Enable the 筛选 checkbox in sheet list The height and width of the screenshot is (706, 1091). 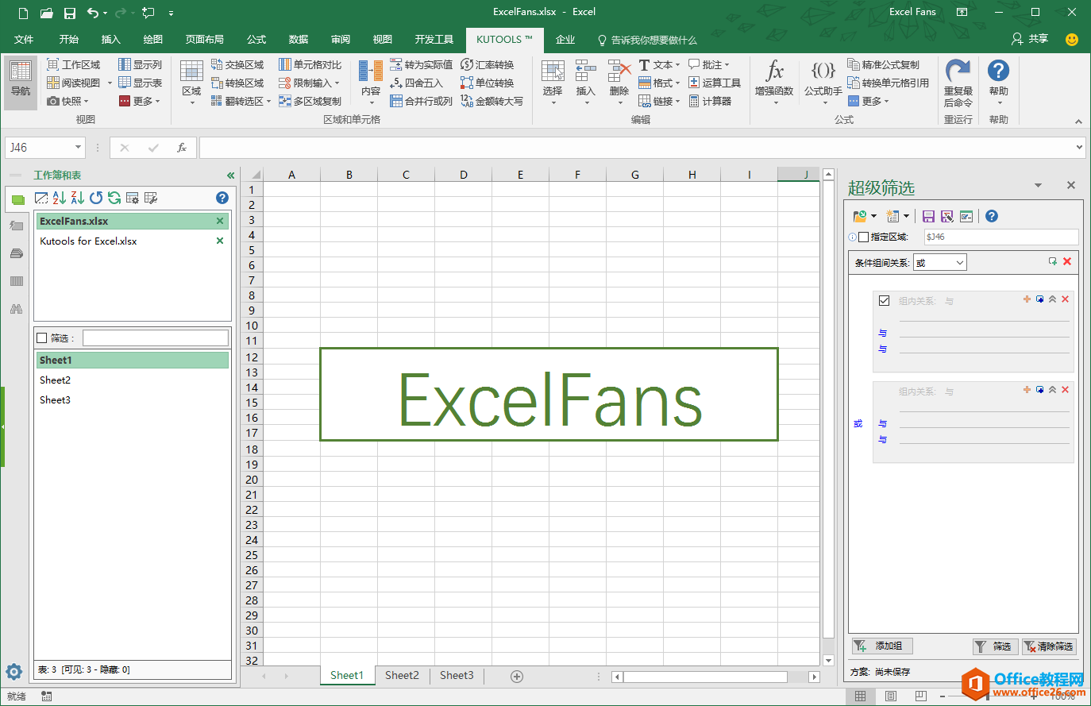pyautogui.click(x=42, y=338)
